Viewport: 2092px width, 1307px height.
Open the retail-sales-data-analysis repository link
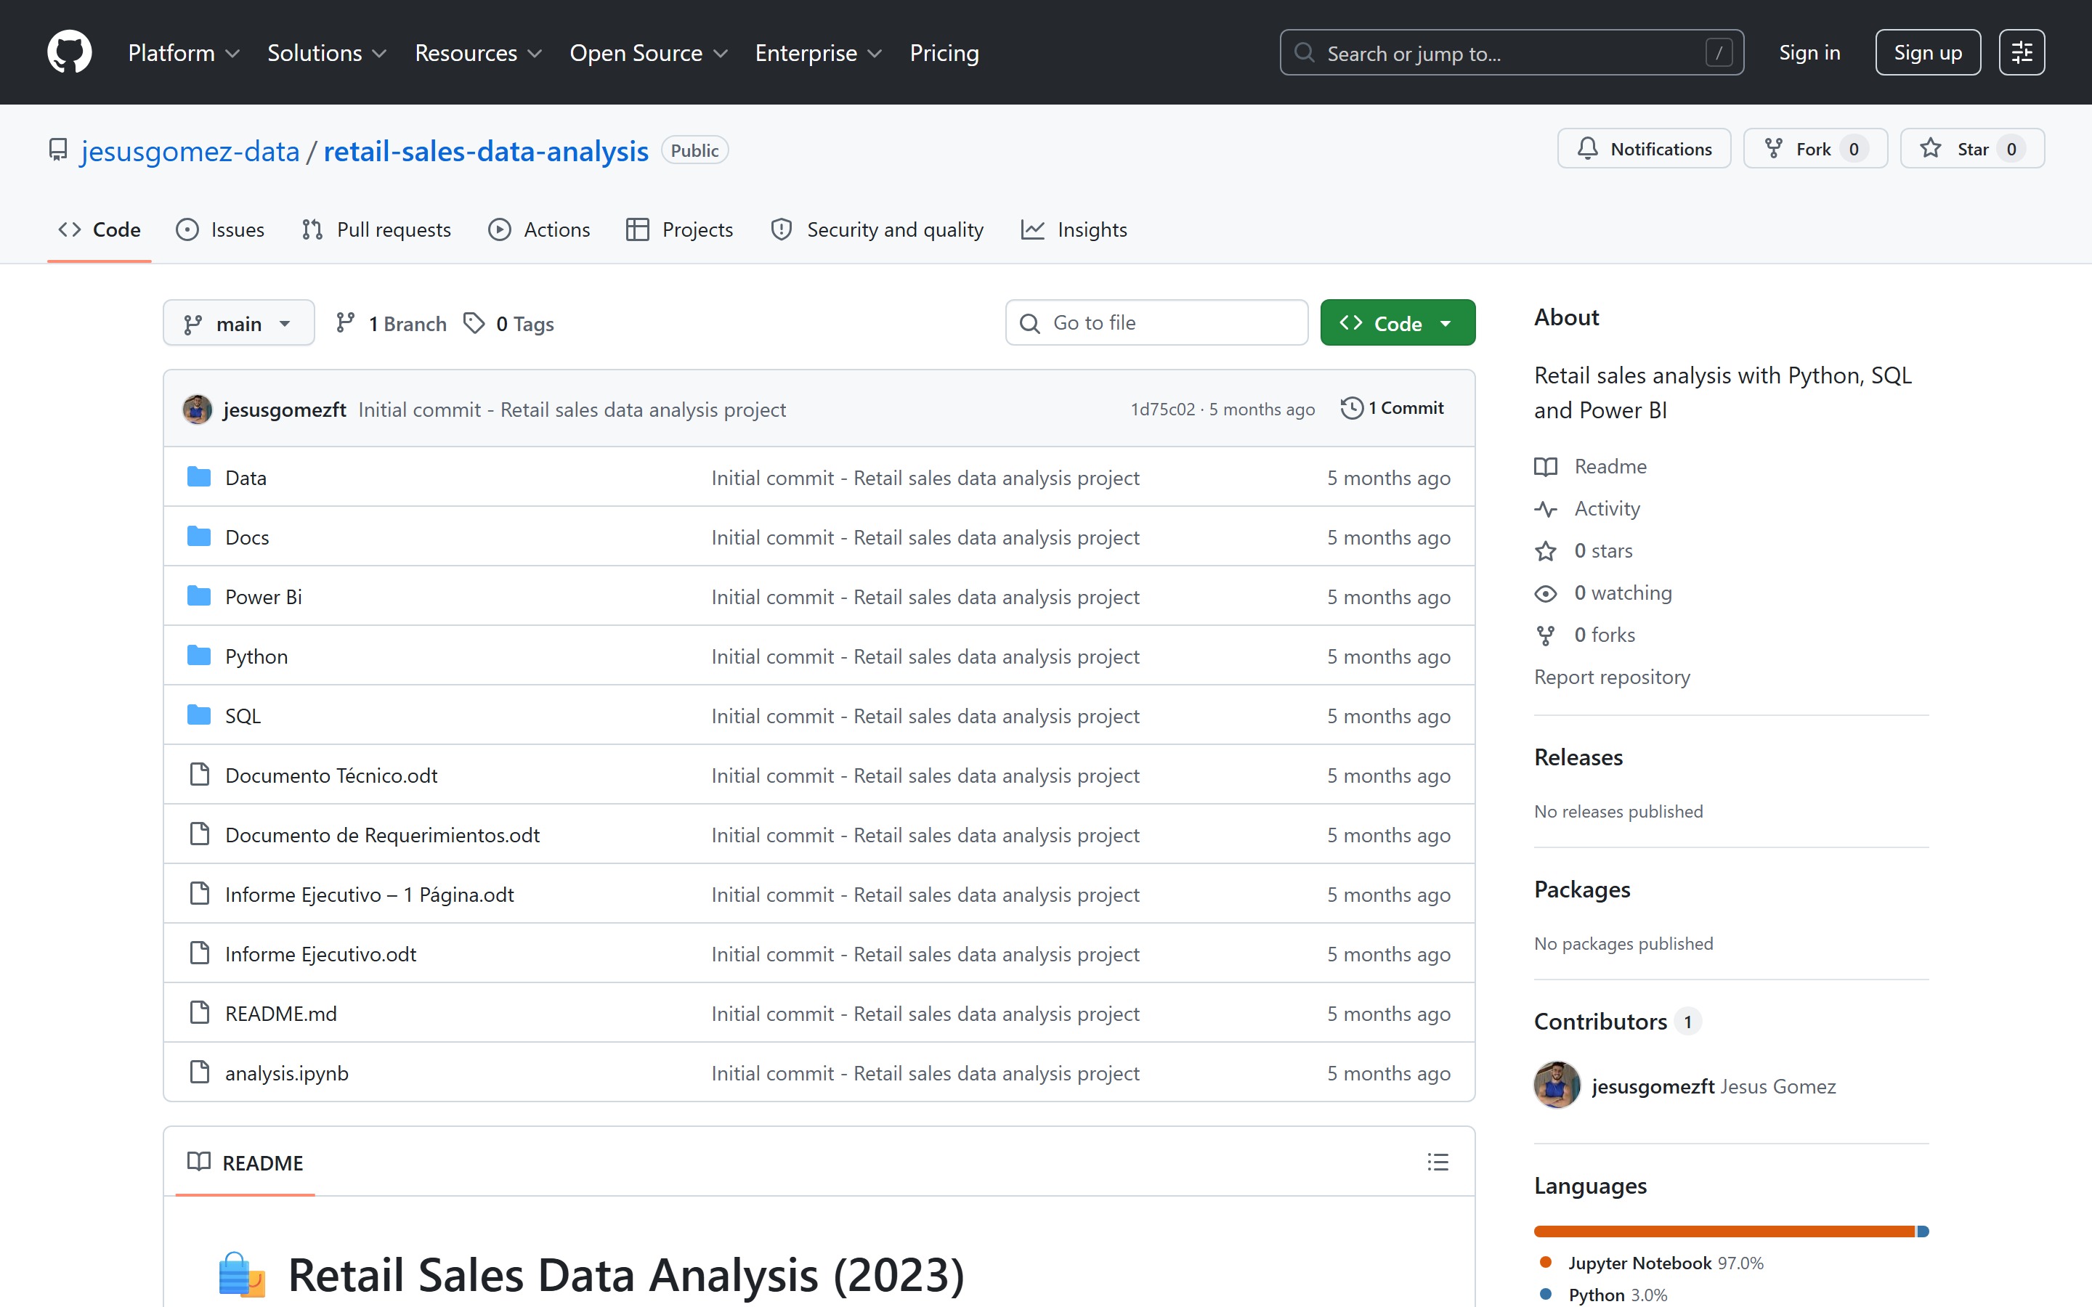[x=486, y=150]
